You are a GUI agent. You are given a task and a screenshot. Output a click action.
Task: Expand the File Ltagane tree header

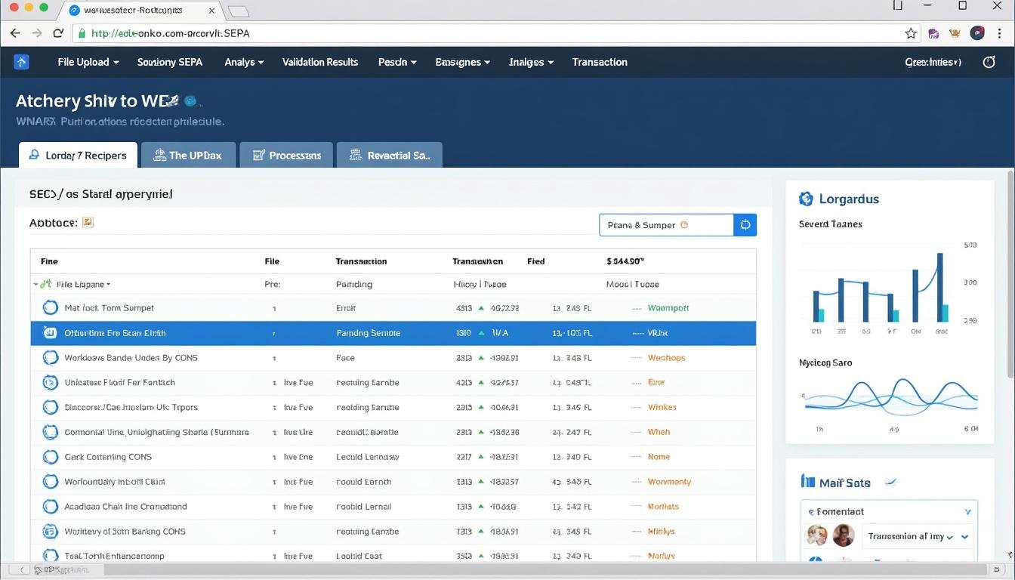(x=36, y=285)
